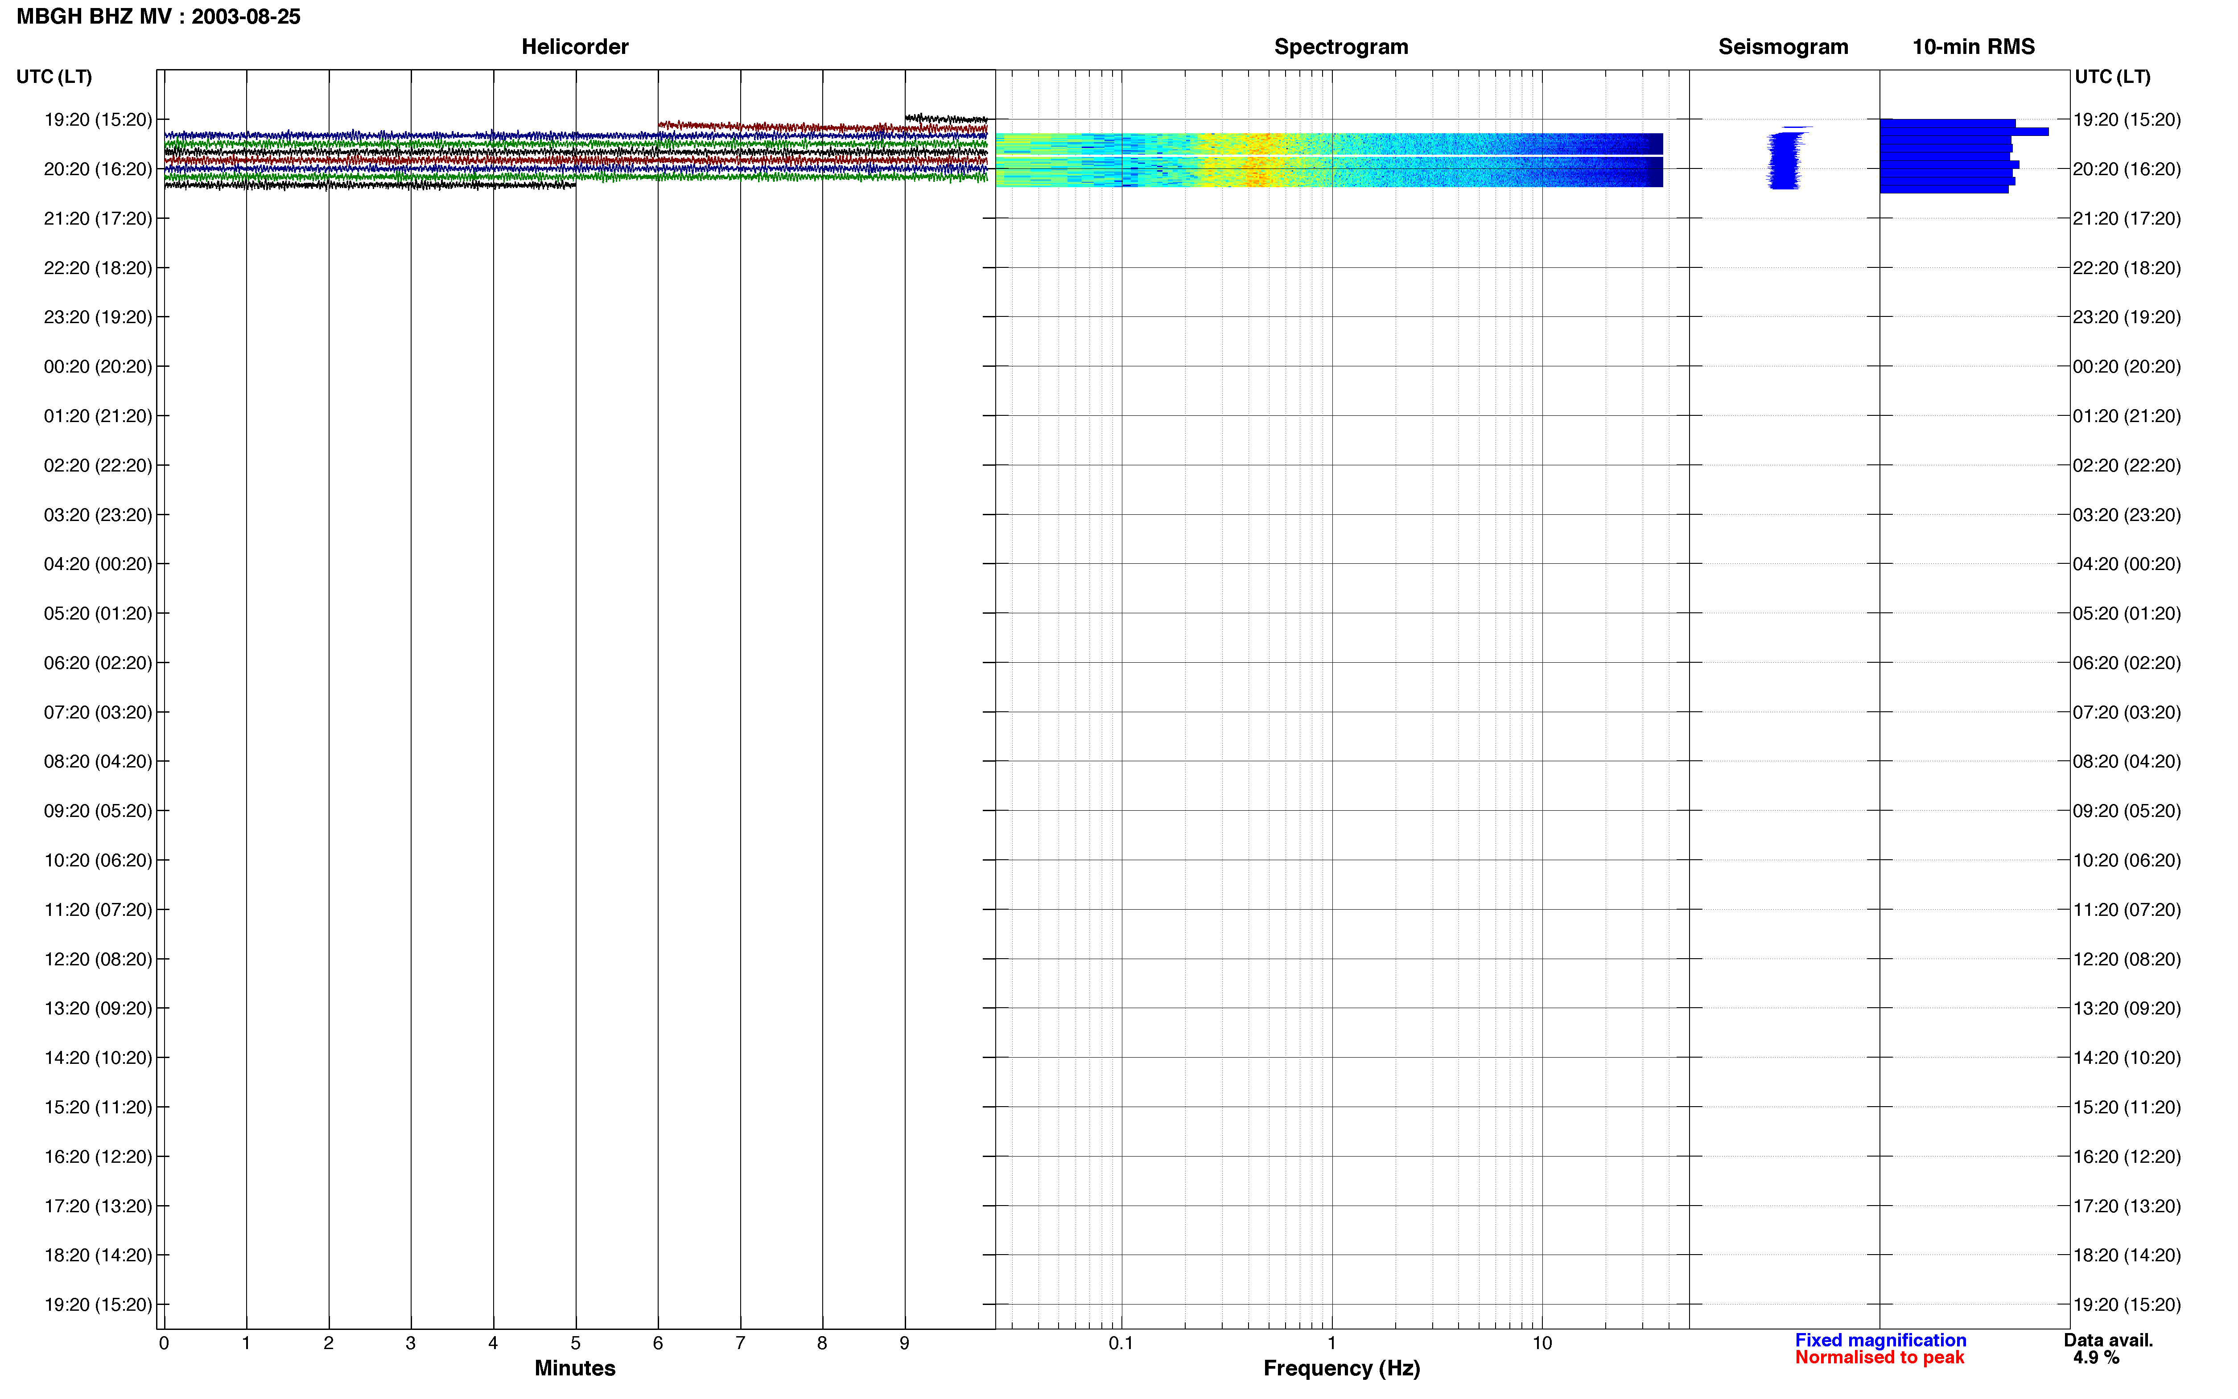2238x1399 pixels.
Task: Click the 'Data avail.' label
Action: pos(2108,1340)
